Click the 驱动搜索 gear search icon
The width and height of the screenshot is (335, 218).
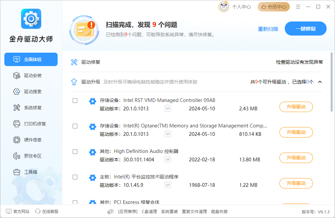17,92
